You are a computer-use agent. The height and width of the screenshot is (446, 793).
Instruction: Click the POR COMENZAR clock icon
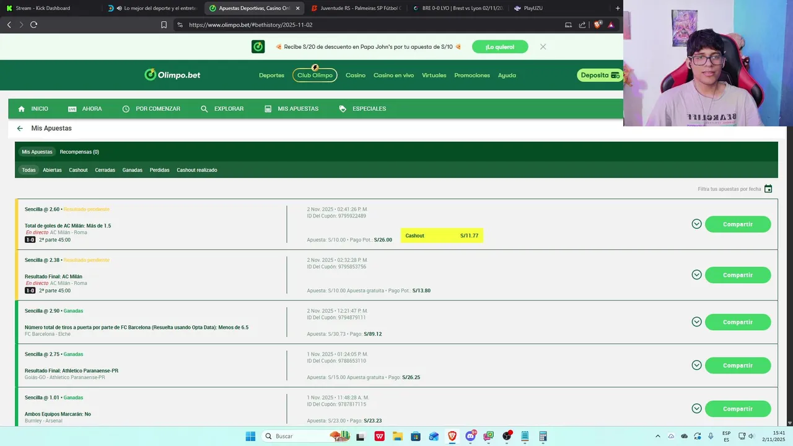(126, 108)
